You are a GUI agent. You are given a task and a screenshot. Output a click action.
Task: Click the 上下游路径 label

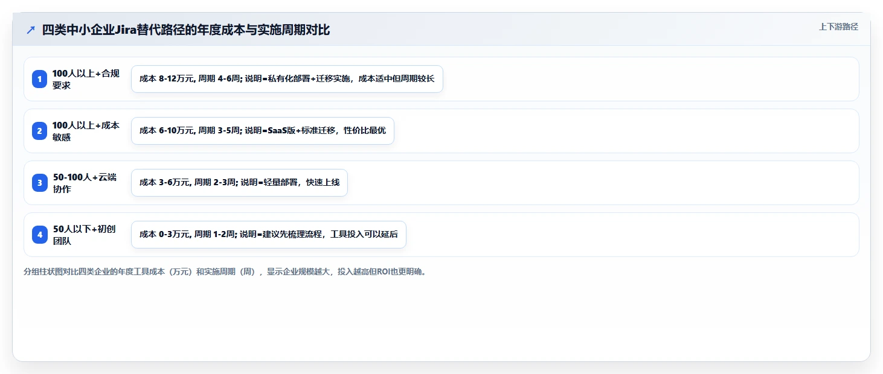(838, 27)
